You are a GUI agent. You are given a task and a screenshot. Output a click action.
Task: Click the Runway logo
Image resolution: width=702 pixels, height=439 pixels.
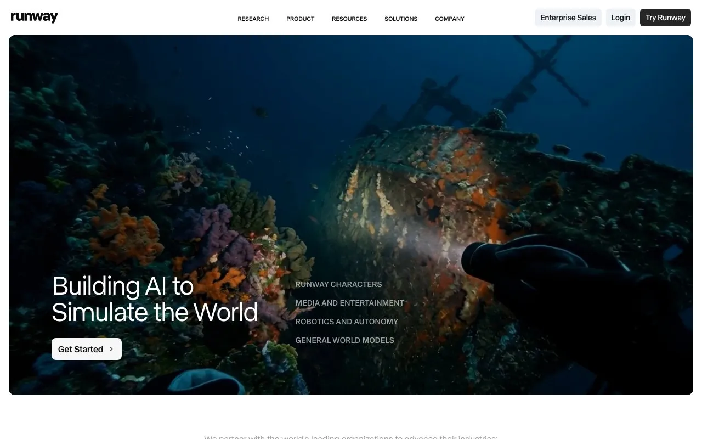click(34, 17)
